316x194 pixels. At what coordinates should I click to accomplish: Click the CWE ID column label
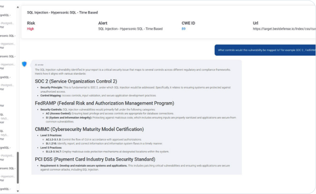point(188,23)
